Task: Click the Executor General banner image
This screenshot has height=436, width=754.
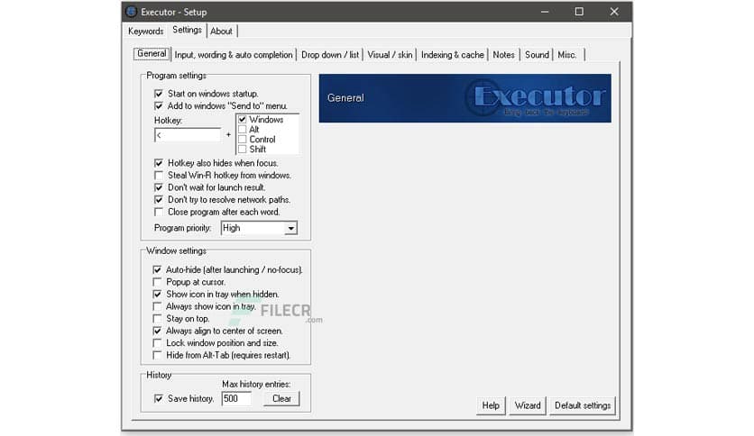Action: tap(465, 98)
